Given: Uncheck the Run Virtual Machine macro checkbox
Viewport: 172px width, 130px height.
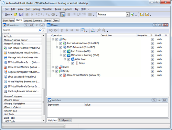Looking at the screenshot, I should (61, 43).
